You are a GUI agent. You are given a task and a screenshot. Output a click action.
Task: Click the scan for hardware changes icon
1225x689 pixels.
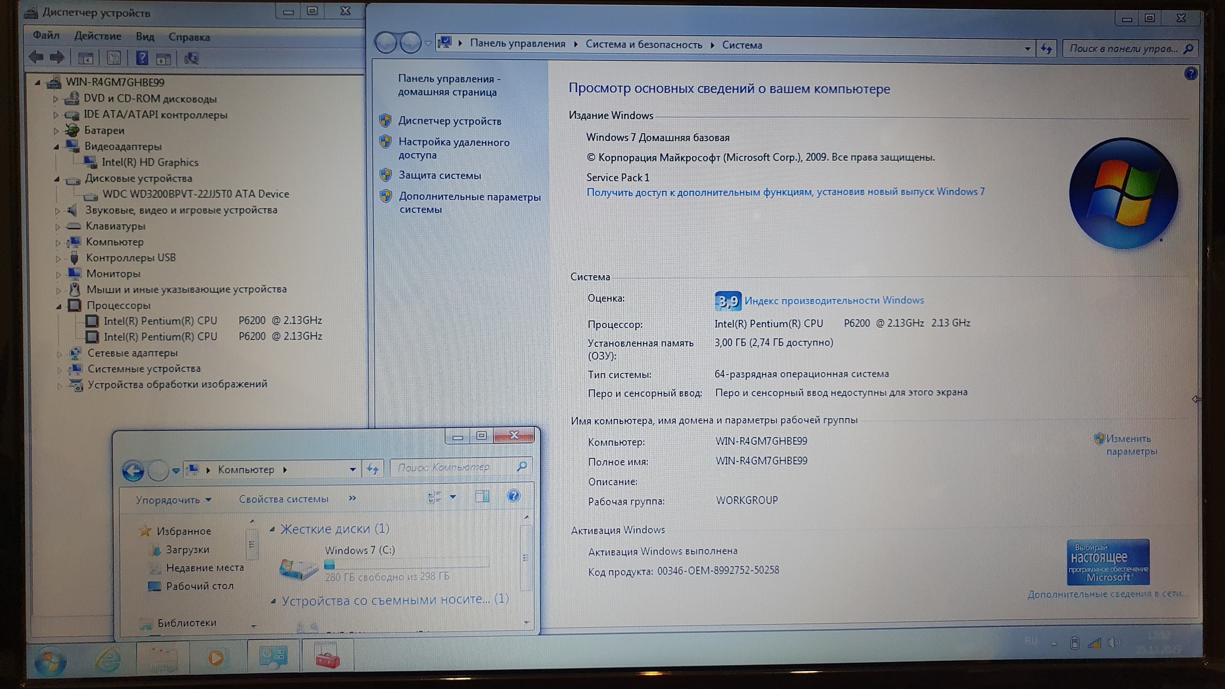(191, 58)
